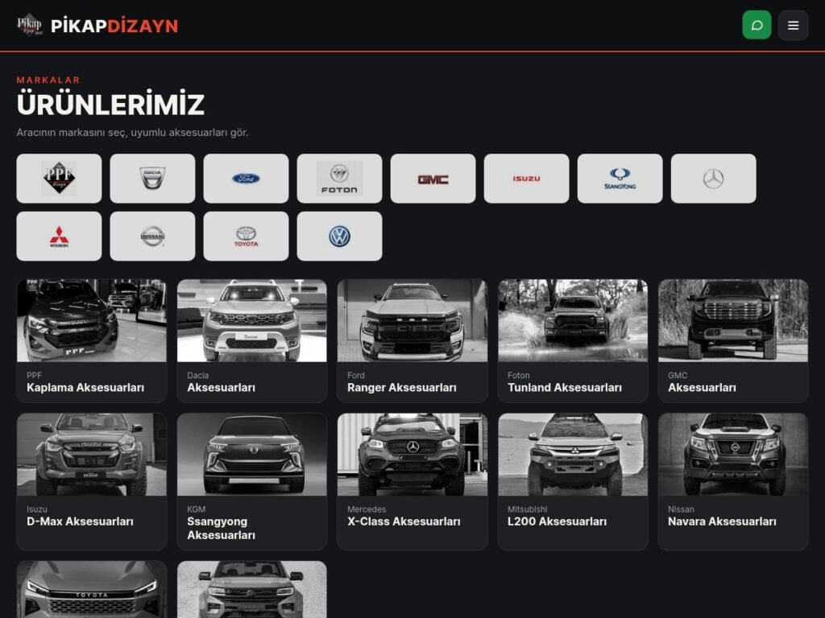The height and width of the screenshot is (618, 825).
Task: Open the Ford Ranger truck photo
Action: (412, 320)
